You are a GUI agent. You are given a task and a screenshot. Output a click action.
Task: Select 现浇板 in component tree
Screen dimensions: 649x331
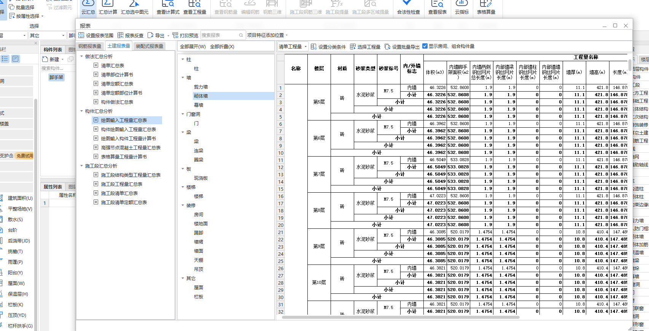[201, 178]
